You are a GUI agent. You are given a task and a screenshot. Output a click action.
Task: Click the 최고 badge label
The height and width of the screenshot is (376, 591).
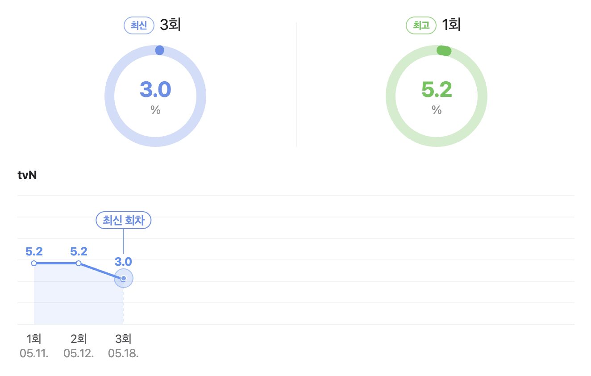420,25
